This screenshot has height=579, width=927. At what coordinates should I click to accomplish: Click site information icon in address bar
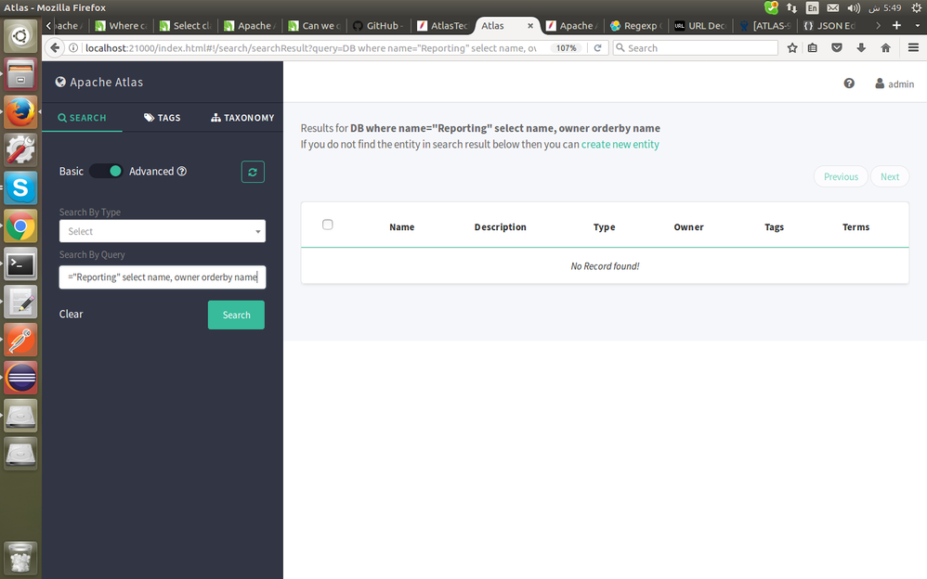point(73,48)
